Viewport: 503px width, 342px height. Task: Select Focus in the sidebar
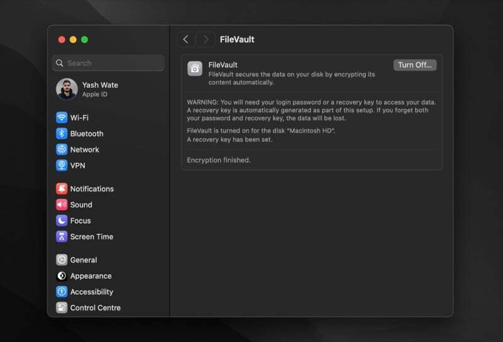(108, 221)
